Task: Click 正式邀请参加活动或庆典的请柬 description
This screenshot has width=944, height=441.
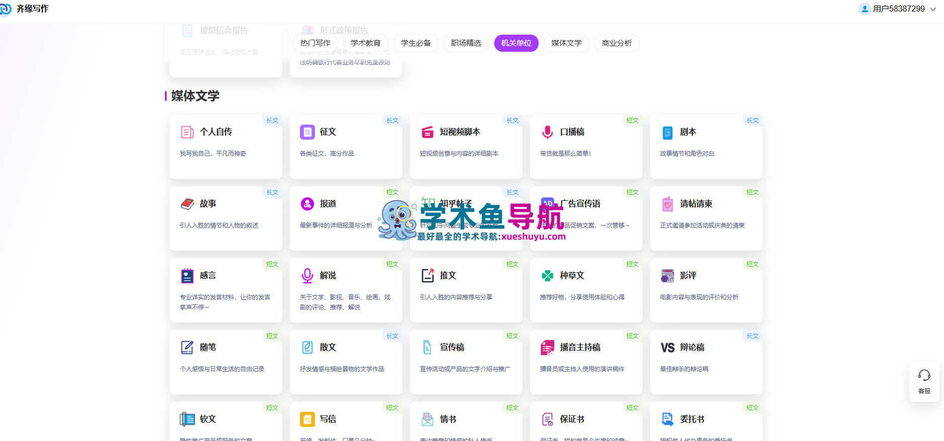Action: (702, 226)
